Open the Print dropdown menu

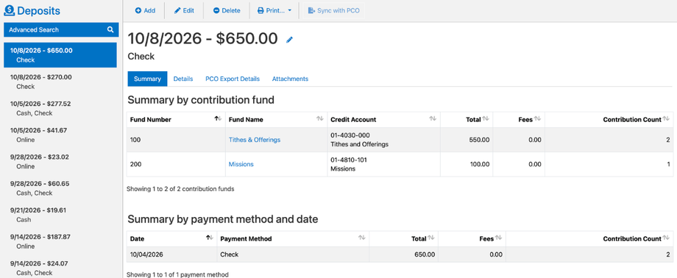pos(274,11)
